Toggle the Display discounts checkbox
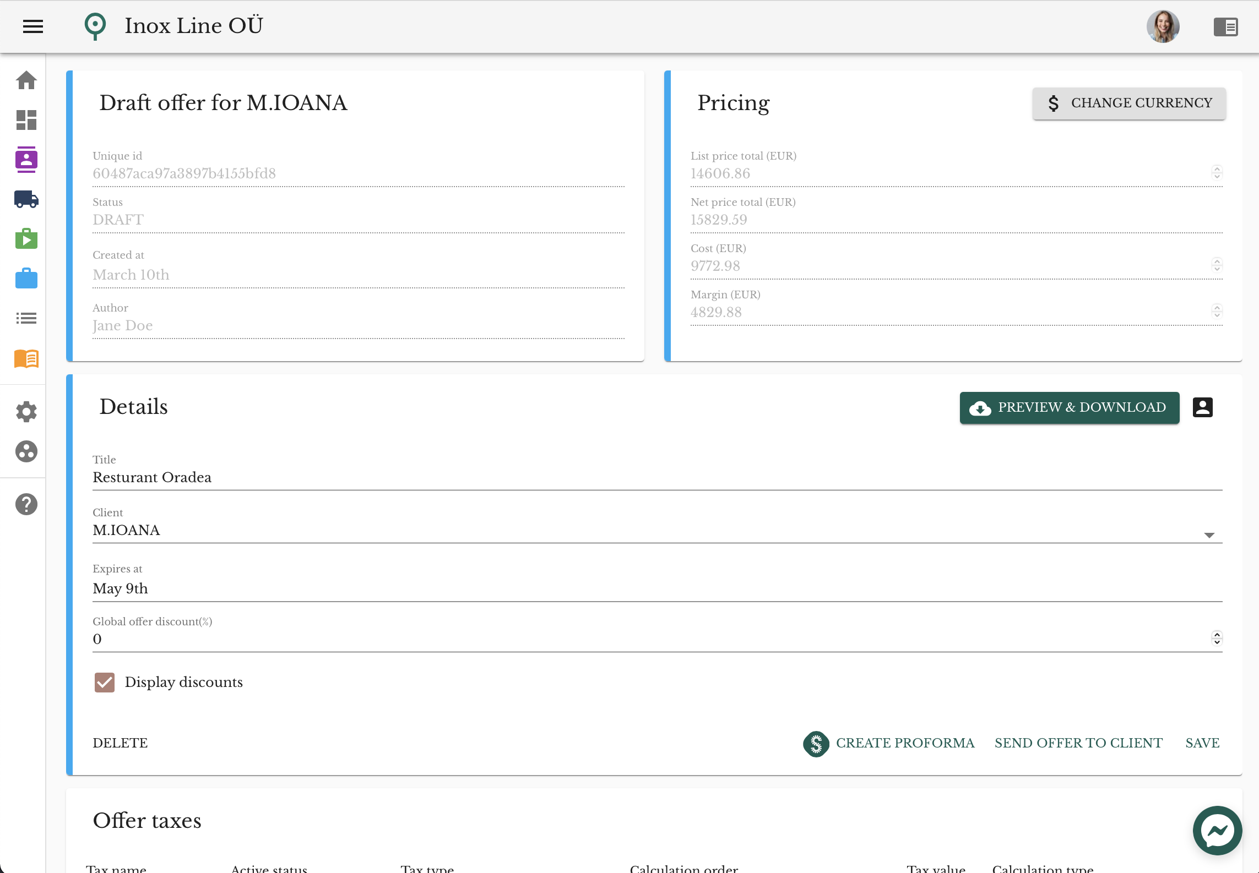This screenshot has width=1259, height=873. pos(105,682)
